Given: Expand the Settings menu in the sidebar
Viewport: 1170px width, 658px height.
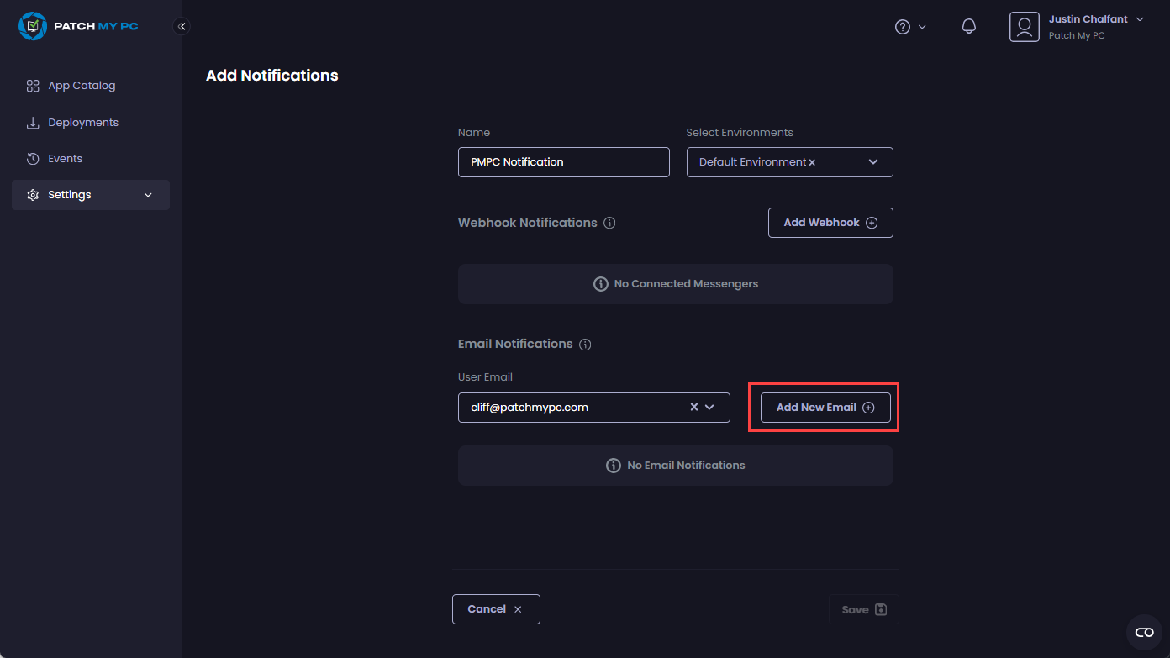Looking at the screenshot, I should coord(91,195).
